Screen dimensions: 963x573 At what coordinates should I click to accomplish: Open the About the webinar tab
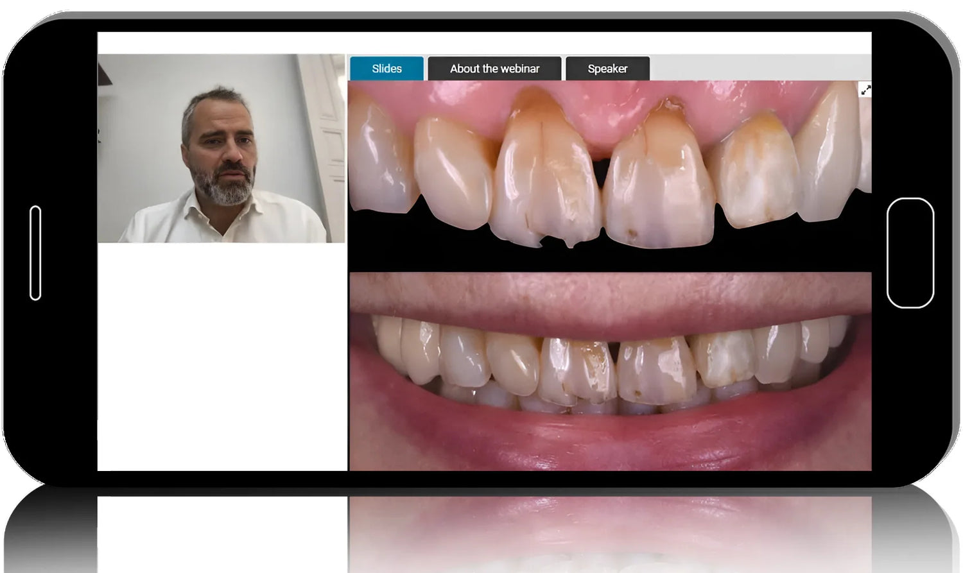[x=494, y=69]
